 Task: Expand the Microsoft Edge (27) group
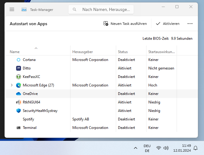tap(12, 85)
